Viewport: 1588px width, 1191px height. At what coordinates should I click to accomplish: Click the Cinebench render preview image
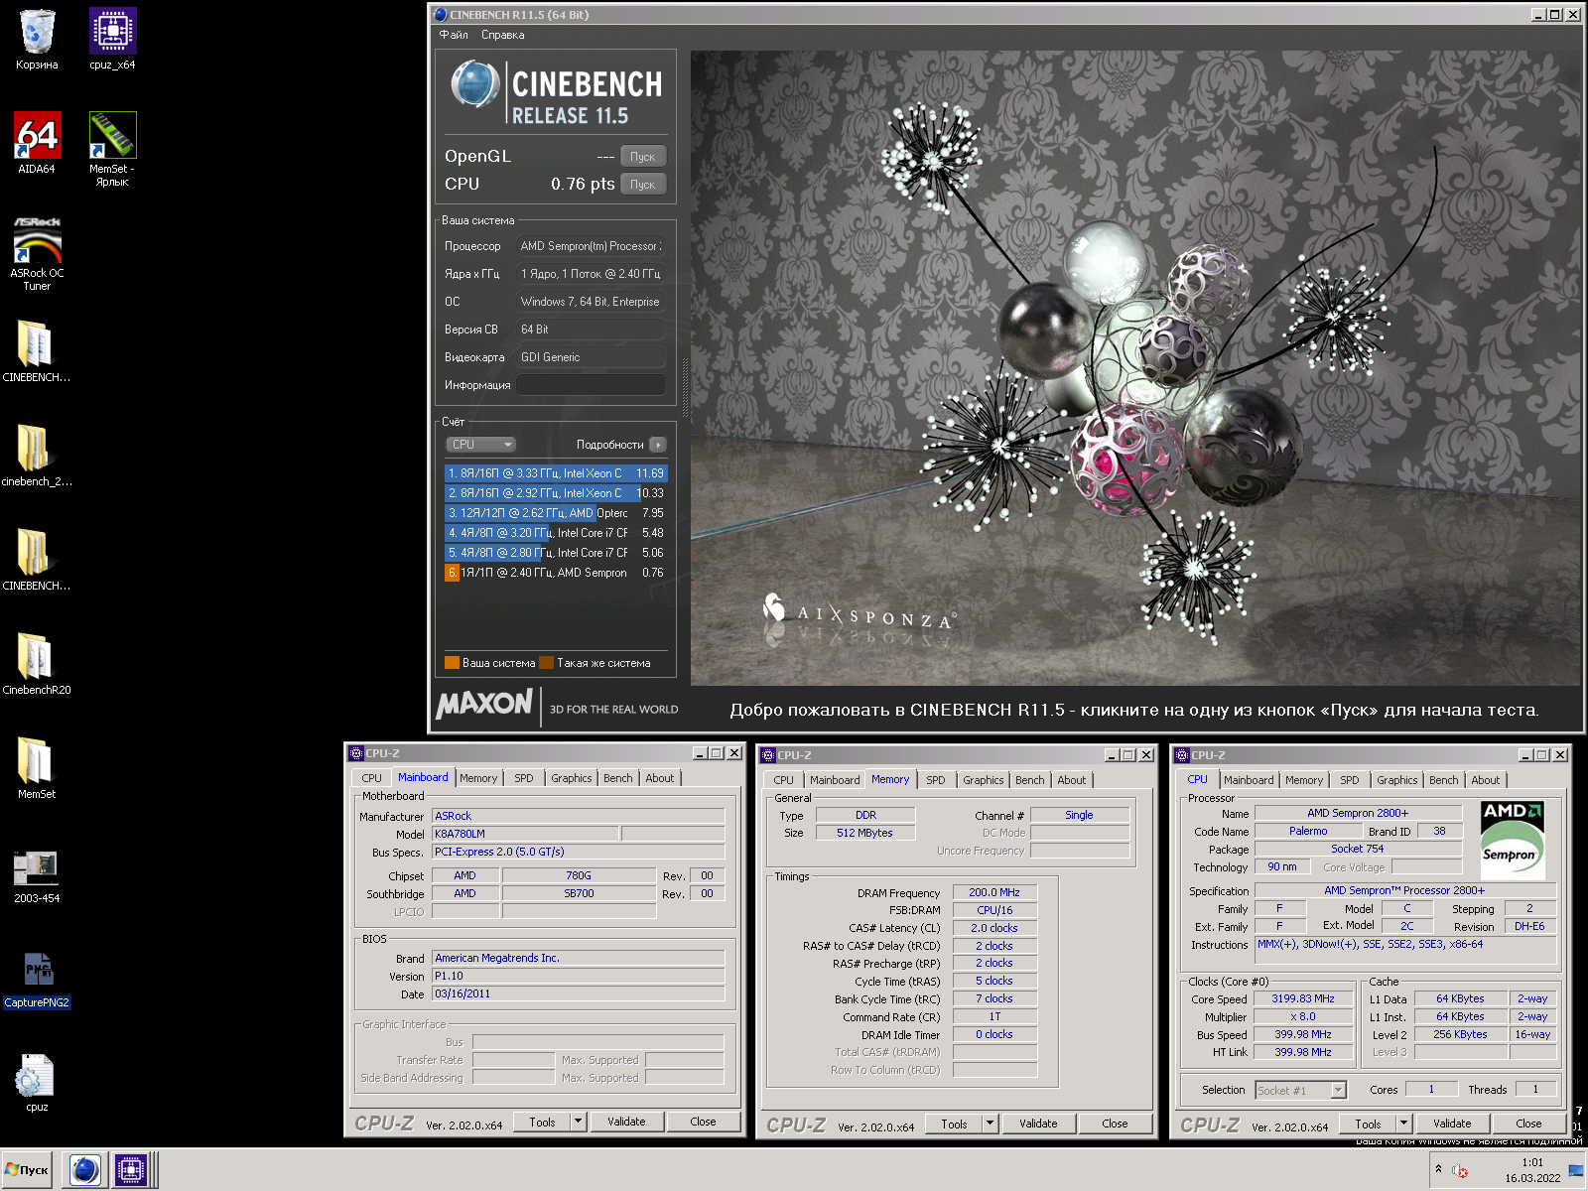1135,368
